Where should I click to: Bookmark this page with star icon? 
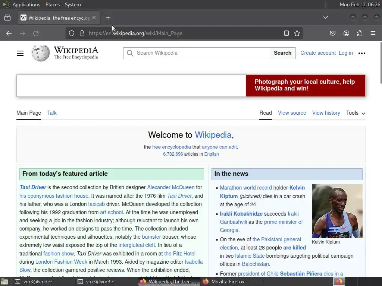tap(297, 33)
